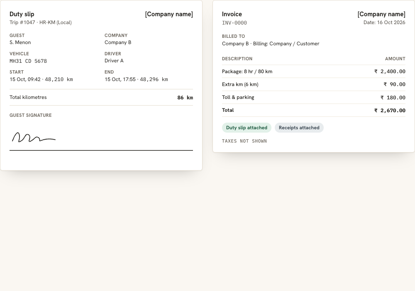Click 'Company B' under the COMPANY label

118,42
